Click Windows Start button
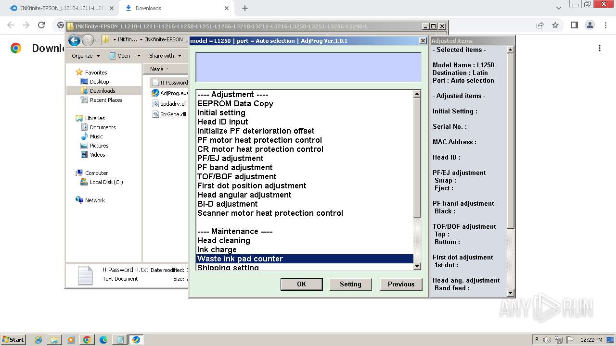This screenshot has height=346, width=616. point(13,339)
